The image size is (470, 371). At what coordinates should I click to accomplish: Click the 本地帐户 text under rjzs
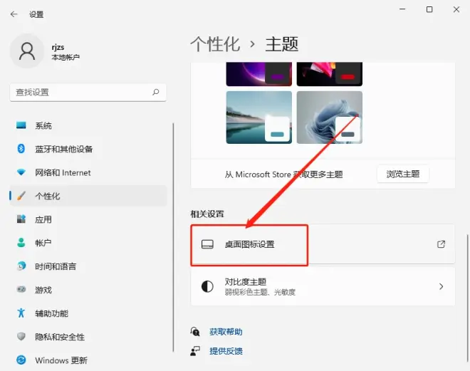66,57
